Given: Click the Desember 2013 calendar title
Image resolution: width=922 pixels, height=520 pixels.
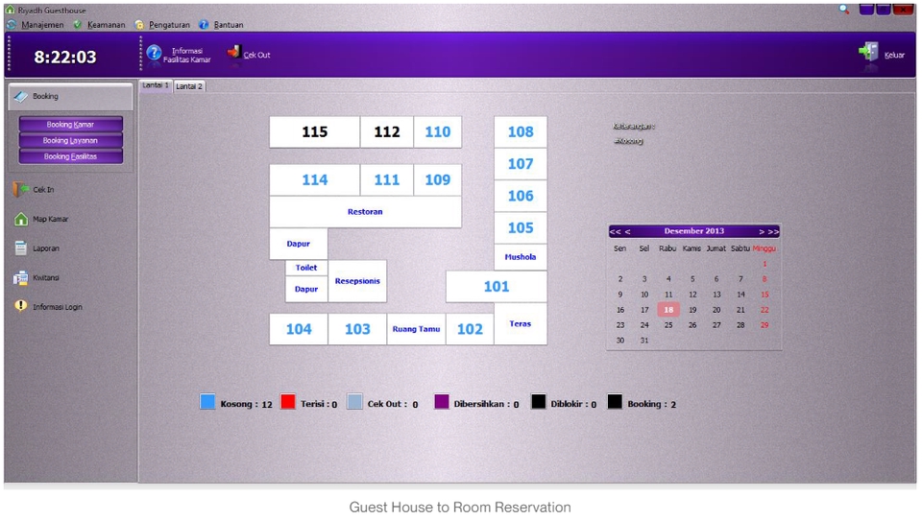Looking at the screenshot, I should point(693,231).
